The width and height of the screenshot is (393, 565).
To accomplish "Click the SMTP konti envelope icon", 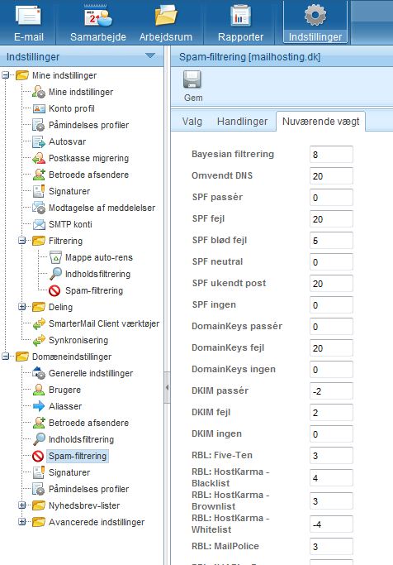I will [39, 224].
